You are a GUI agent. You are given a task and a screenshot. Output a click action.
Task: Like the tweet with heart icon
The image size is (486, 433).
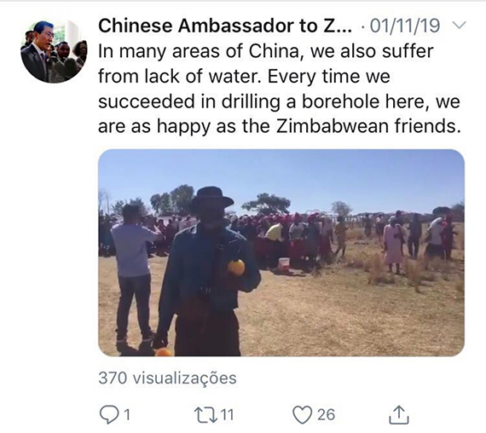click(x=303, y=415)
